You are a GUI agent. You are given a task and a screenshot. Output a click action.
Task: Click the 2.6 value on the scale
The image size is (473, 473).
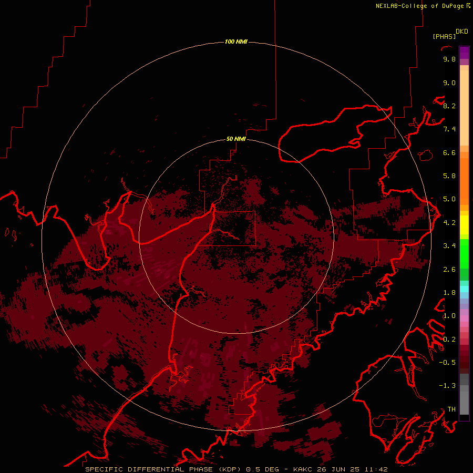449,270
